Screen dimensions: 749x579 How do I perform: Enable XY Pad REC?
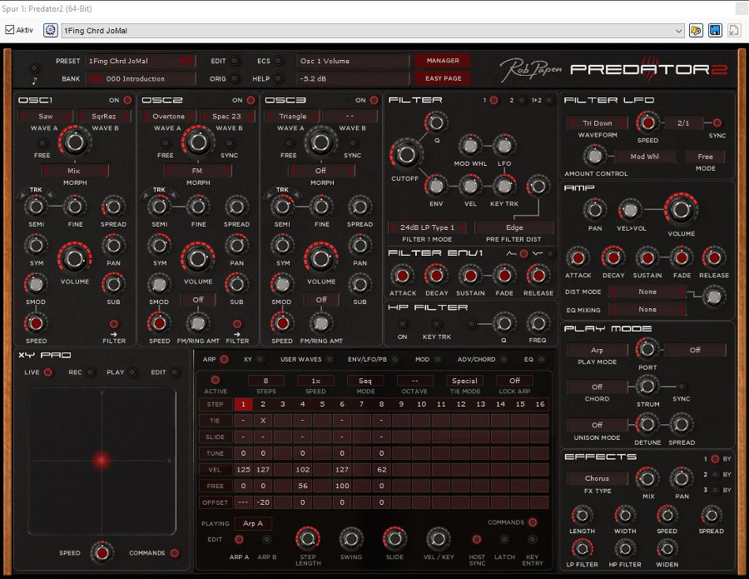[x=90, y=372]
